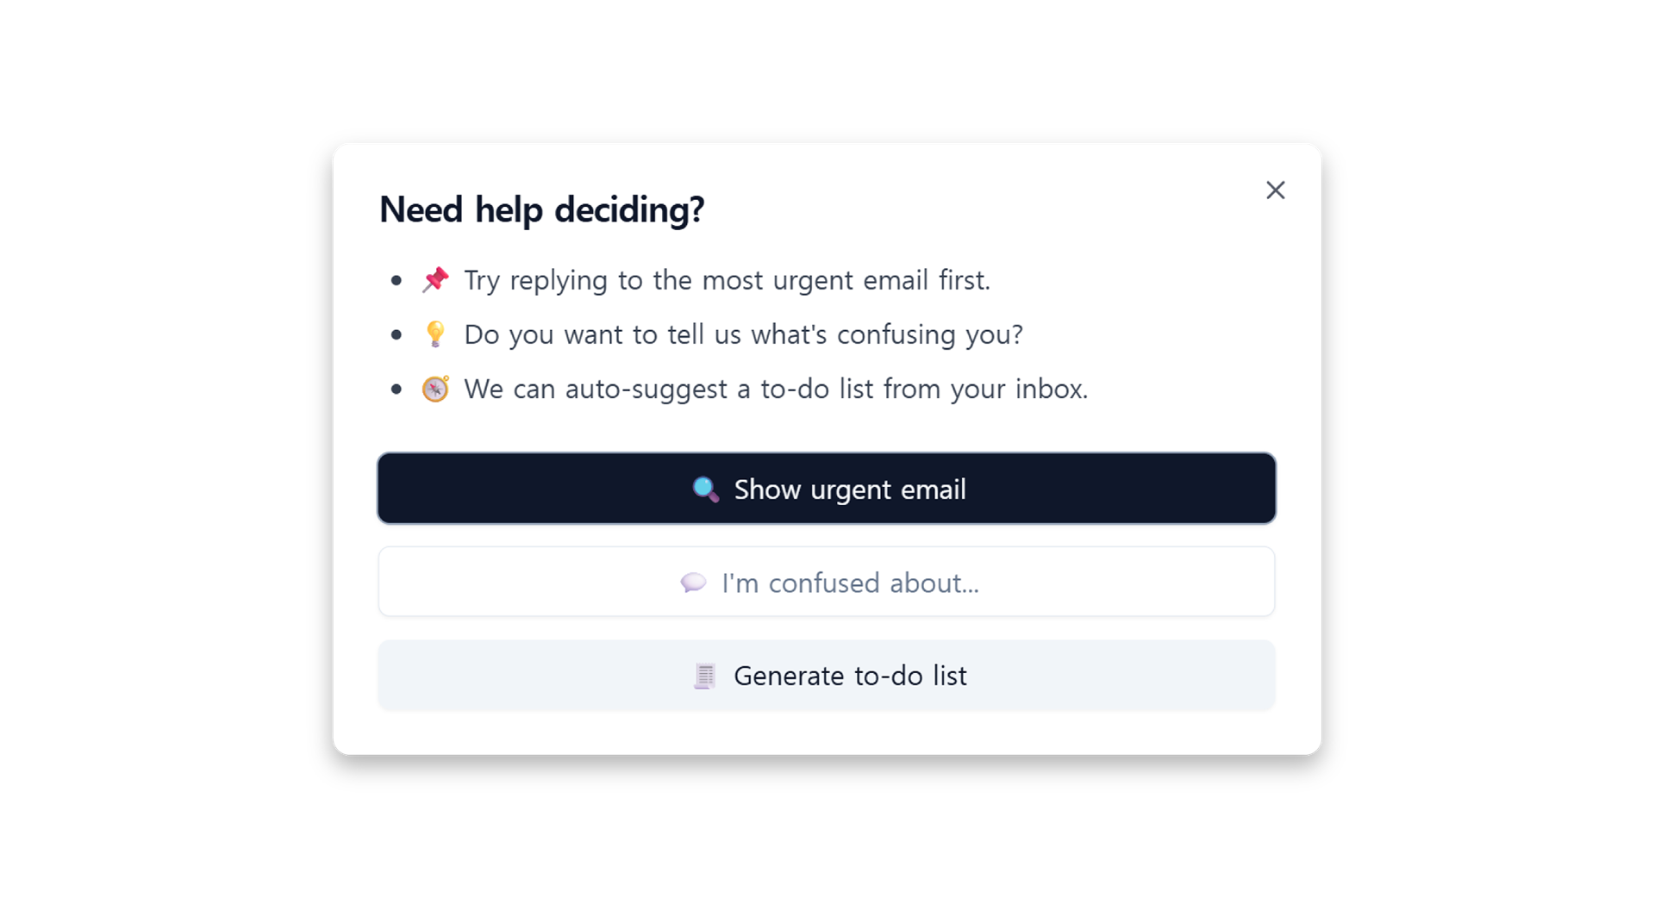Screen dimensions: 1655x898
Task: Close the help dialog with the X
Action: 1275,190
